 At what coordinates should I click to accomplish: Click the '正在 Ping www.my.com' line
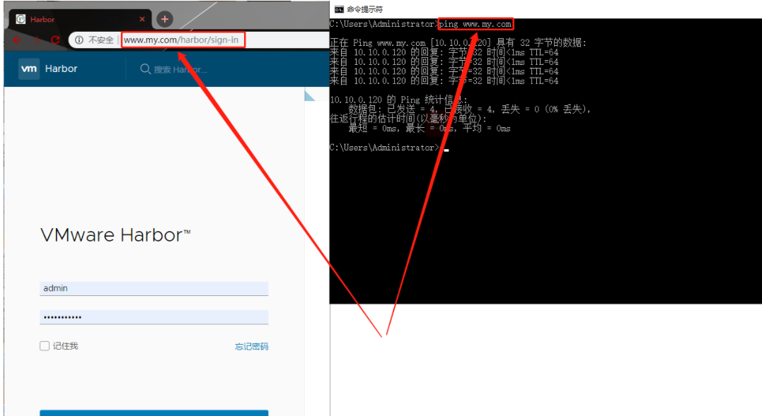pyautogui.click(x=458, y=42)
